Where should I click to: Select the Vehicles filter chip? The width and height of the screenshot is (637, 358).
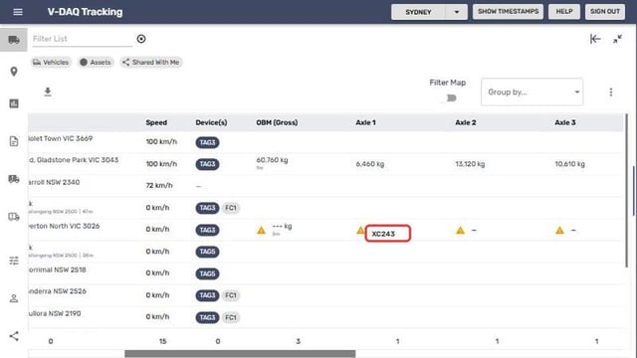pyautogui.click(x=51, y=62)
